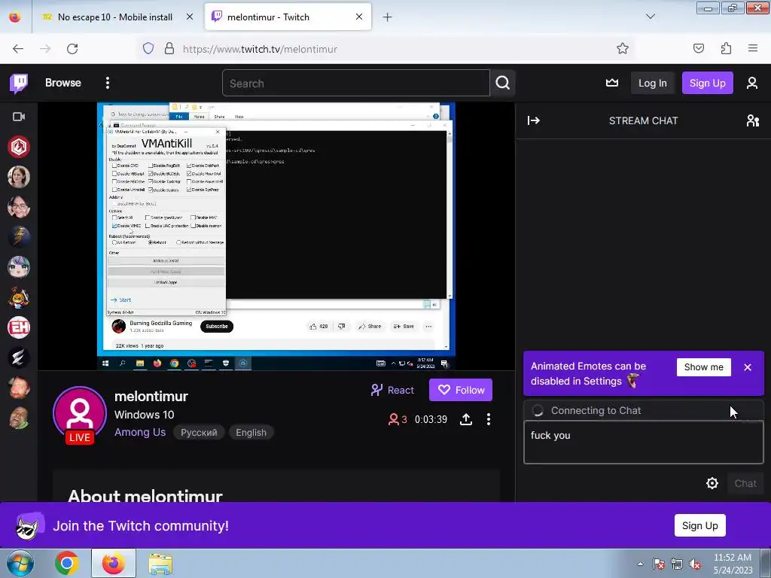Click the English language tag
Screen dimensions: 771x578
[251, 433]
